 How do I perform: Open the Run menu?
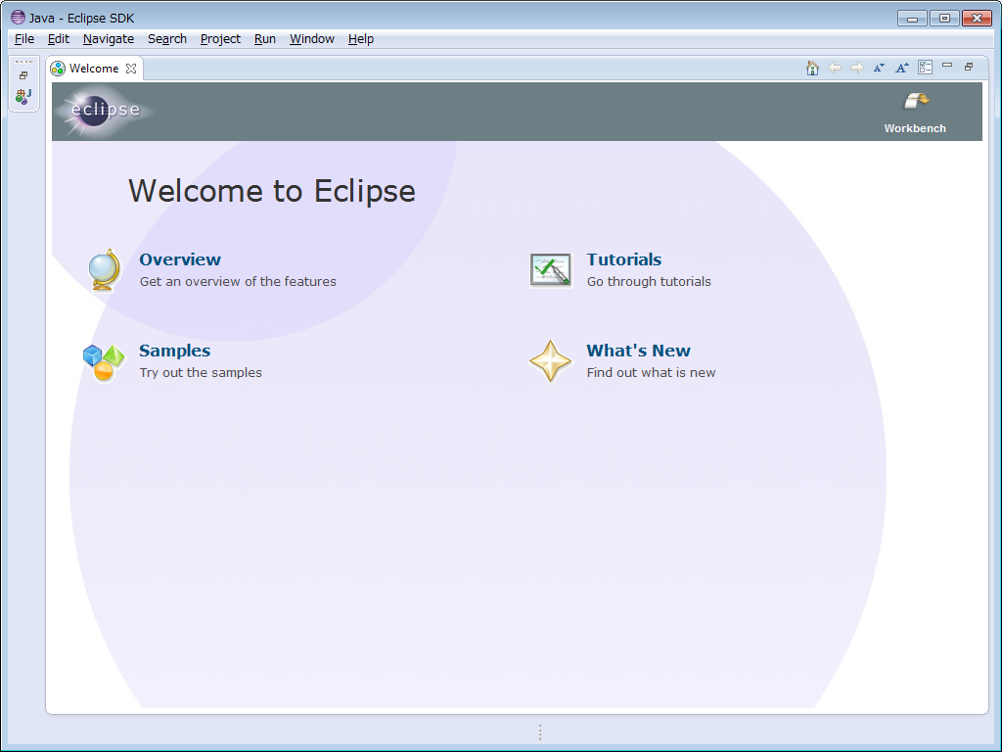[264, 39]
